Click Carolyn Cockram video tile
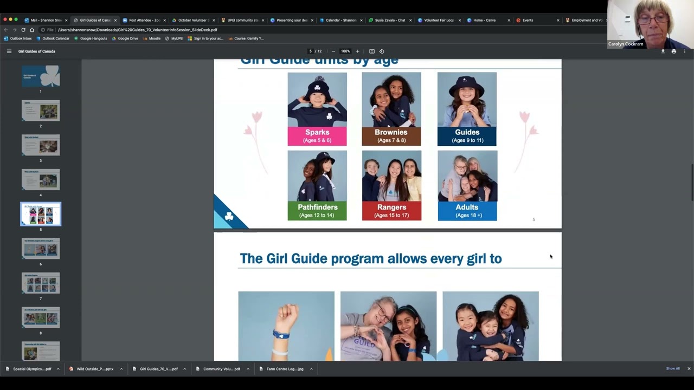 (x=650, y=24)
